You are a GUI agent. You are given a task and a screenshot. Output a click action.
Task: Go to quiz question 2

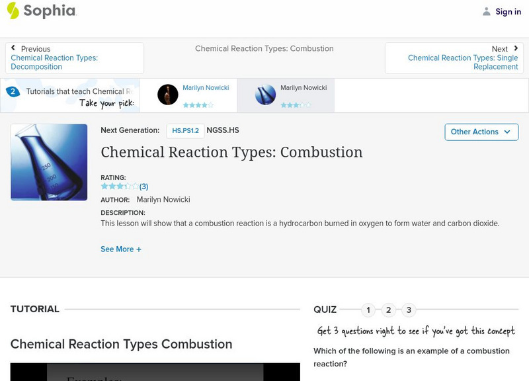389,310
